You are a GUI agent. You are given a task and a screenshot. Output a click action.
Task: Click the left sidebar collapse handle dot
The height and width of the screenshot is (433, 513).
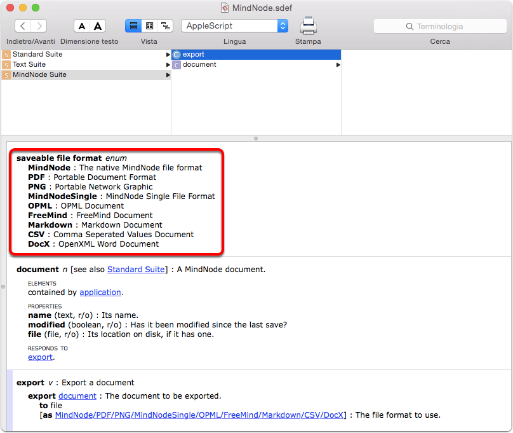click(x=3, y=287)
